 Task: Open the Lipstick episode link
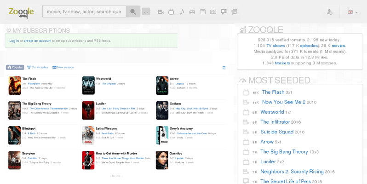pos(179,158)
